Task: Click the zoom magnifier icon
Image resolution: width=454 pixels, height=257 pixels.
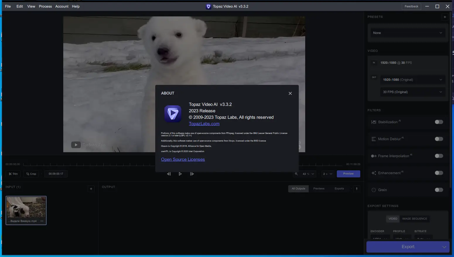Action: coord(296,174)
